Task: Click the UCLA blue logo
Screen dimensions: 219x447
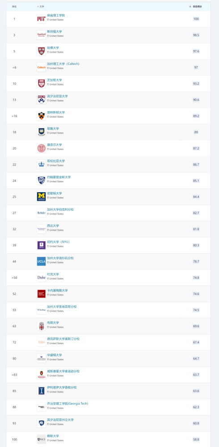Action: click(42, 261)
